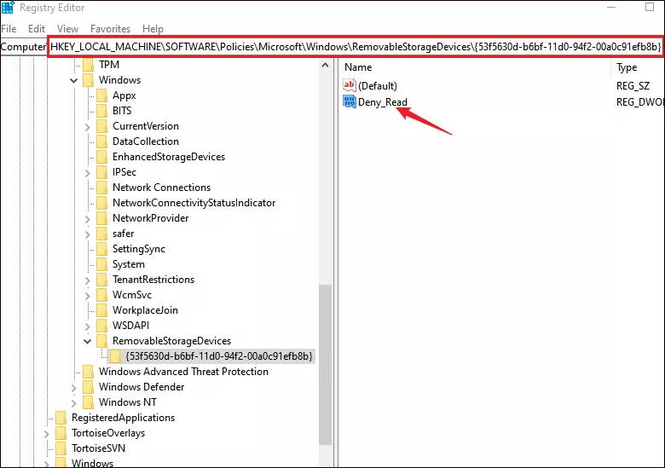Click the System folder icon

tap(101, 264)
